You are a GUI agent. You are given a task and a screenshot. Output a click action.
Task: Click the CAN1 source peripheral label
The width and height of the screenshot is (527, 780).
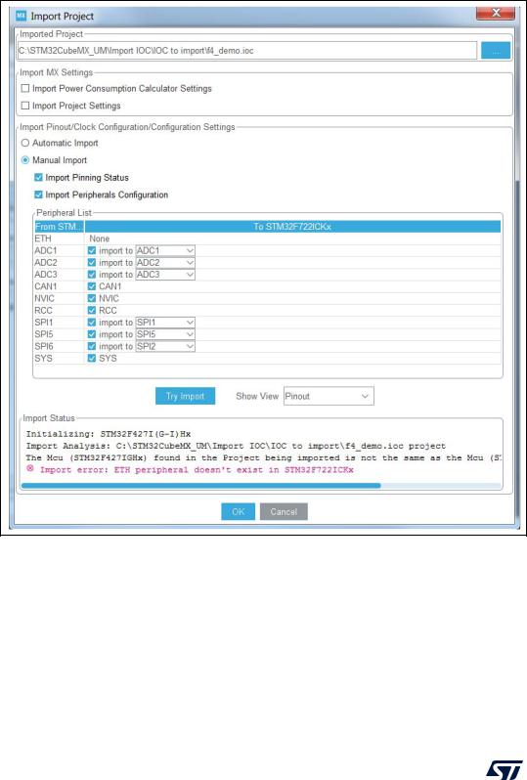[x=46, y=286]
